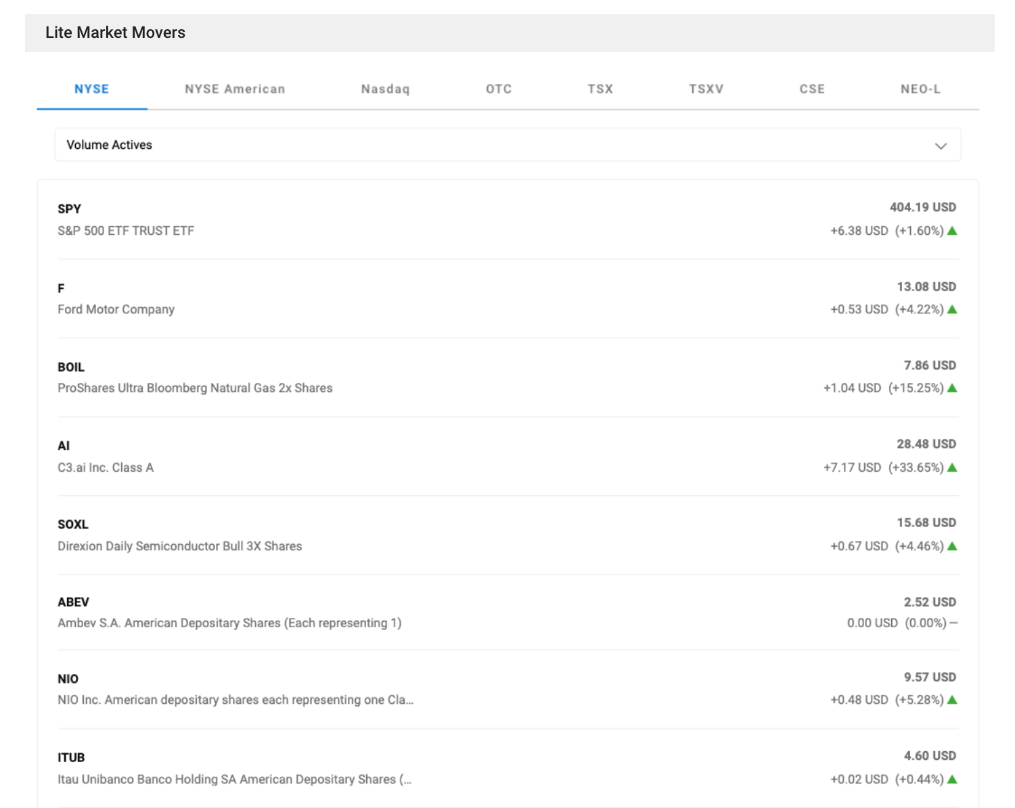Click the green triangle beside SOXL

[952, 546]
